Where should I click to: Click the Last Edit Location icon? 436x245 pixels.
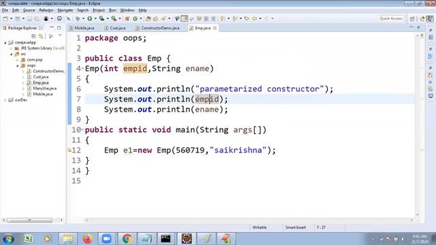coord(247,18)
